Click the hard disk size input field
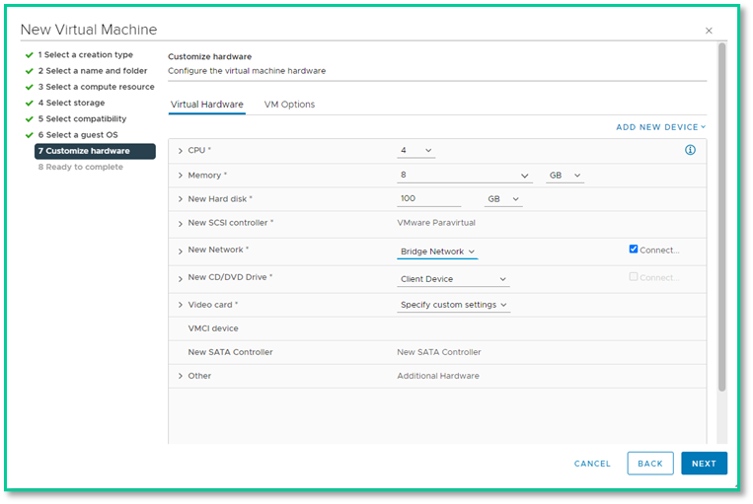 428,198
